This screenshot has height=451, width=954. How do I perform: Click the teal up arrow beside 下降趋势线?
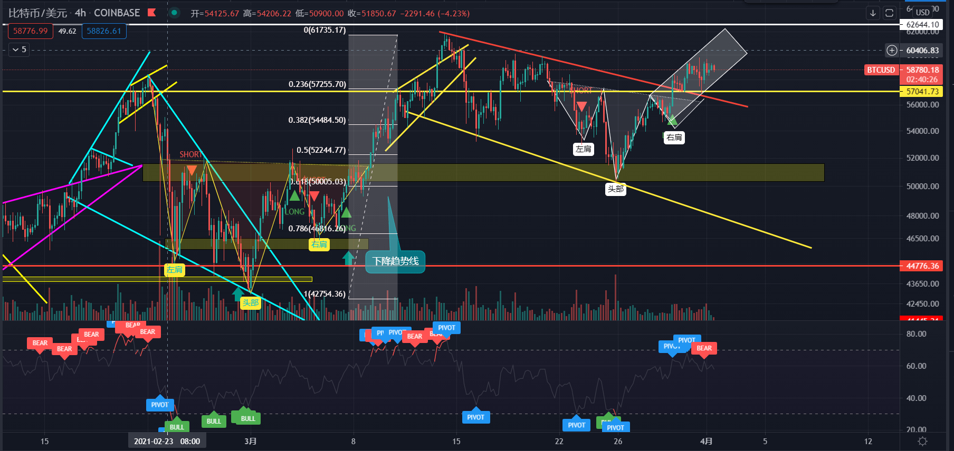tap(348, 258)
